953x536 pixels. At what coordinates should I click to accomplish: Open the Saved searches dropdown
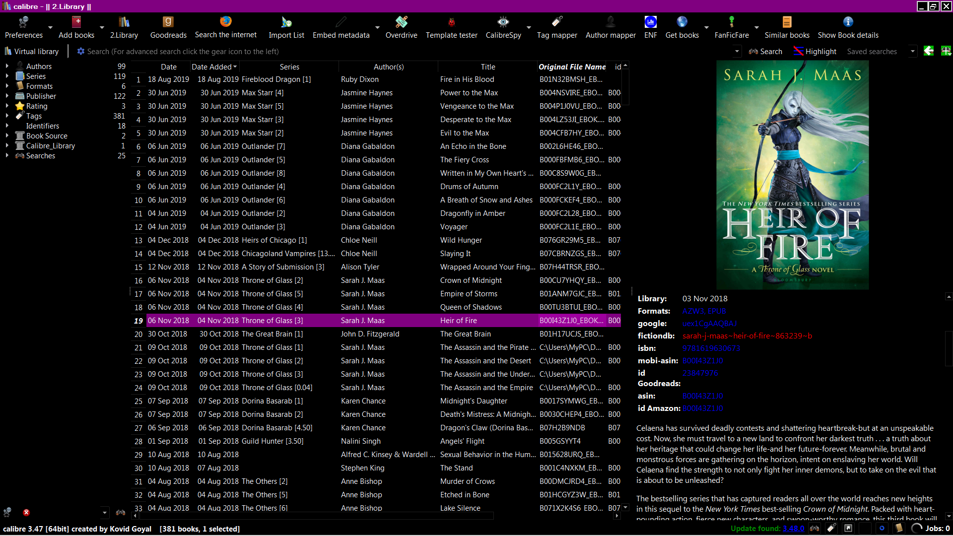pyautogui.click(x=912, y=52)
